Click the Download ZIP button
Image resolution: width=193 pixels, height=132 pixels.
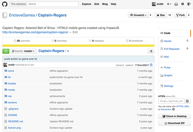click(x=174, y=123)
